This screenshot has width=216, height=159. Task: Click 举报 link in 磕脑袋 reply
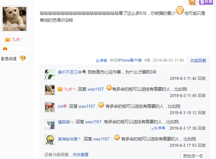(x=160, y=128)
